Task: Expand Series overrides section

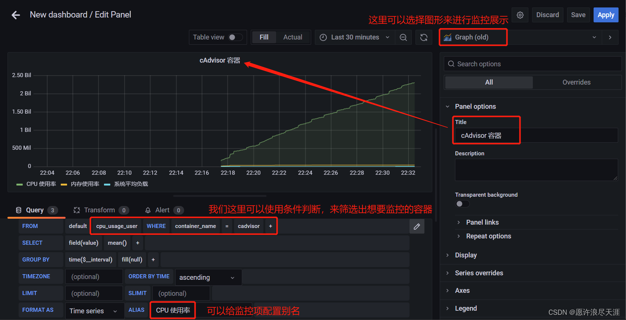Action: click(x=479, y=273)
